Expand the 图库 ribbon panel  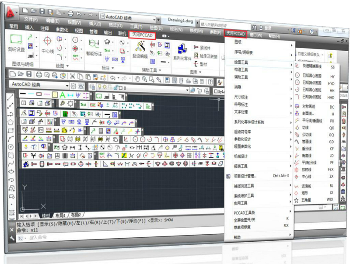click(196, 72)
